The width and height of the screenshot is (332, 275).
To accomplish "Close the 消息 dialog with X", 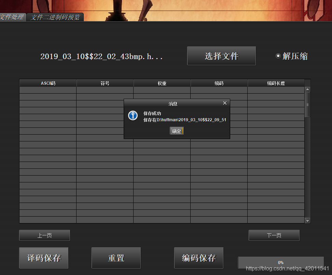I will click(x=225, y=103).
